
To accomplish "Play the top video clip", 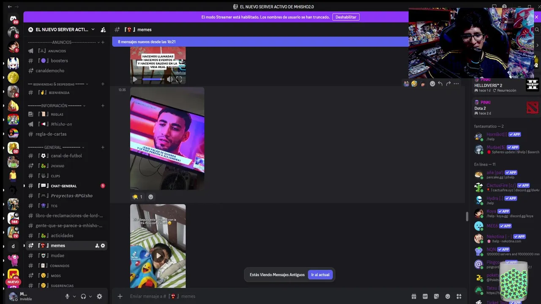I will pos(135,79).
